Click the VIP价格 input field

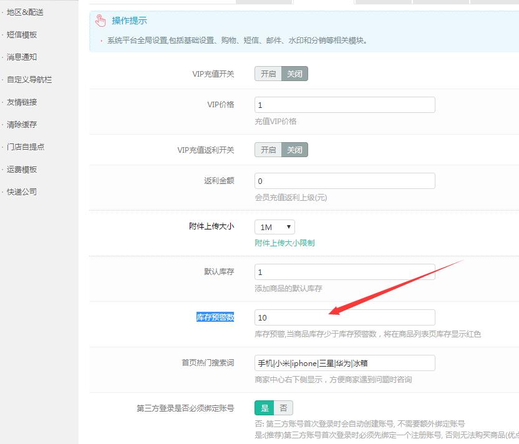pos(344,105)
